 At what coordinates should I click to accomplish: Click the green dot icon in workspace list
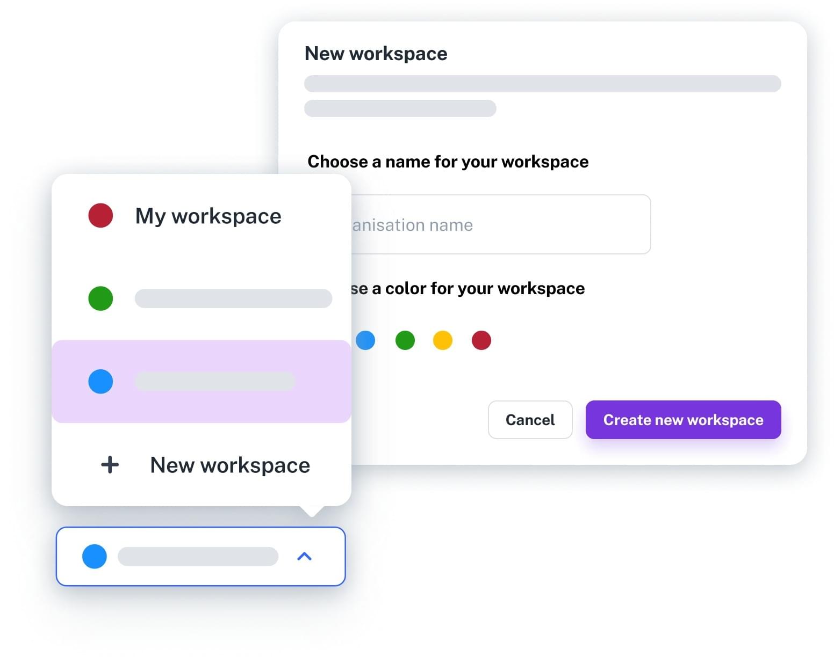100,298
